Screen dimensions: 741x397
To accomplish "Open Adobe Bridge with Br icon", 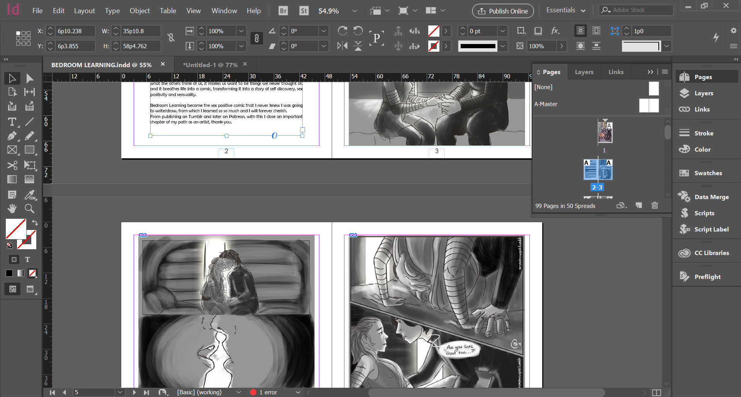I will (x=283, y=11).
